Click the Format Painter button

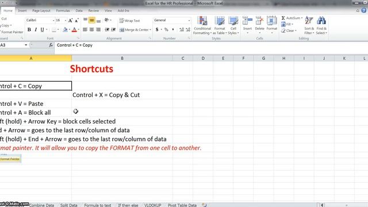[x=11, y=32]
